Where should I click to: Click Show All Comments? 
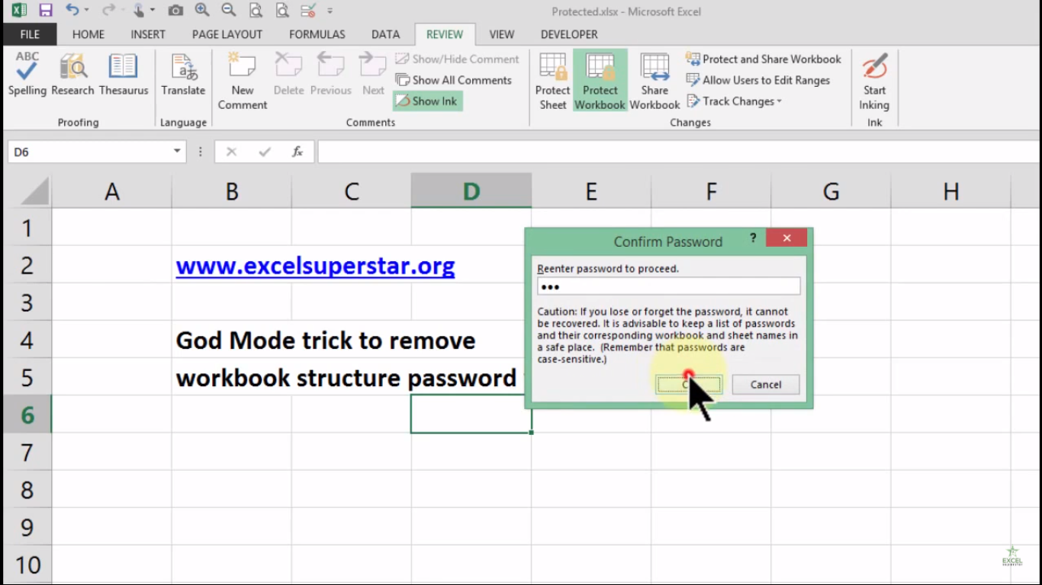(x=454, y=80)
